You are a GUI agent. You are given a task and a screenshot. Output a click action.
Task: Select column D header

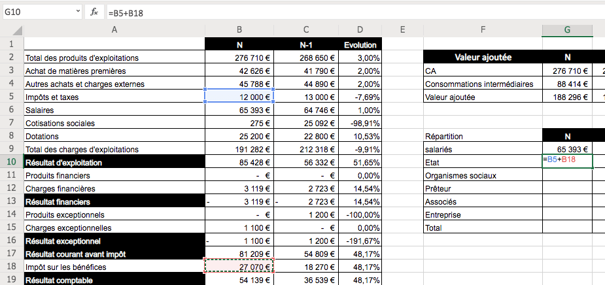coord(360,30)
